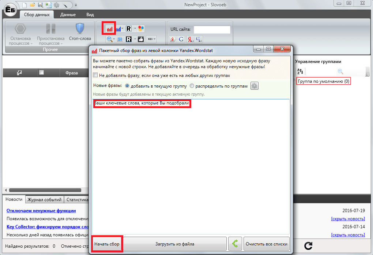Viewport: 373px width, 255px height.
Task: Click the lower 'R' icon in toolbar
Action: 129,39
